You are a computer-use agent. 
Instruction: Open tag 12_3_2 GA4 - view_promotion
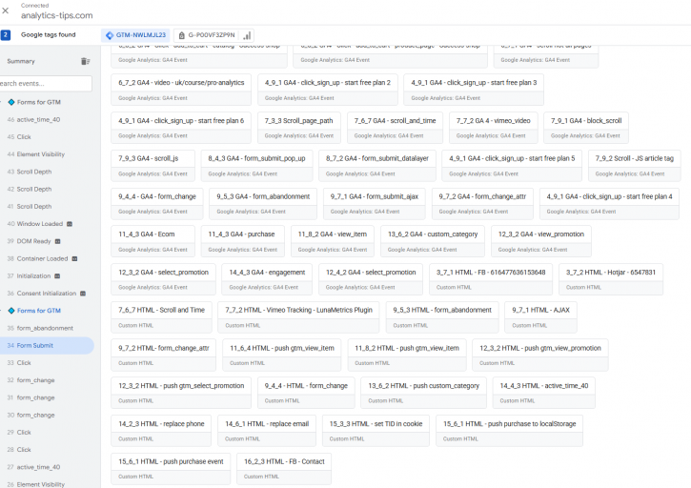(x=541, y=241)
